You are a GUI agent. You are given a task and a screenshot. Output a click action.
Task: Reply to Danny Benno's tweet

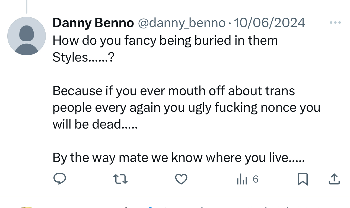(x=59, y=179)
